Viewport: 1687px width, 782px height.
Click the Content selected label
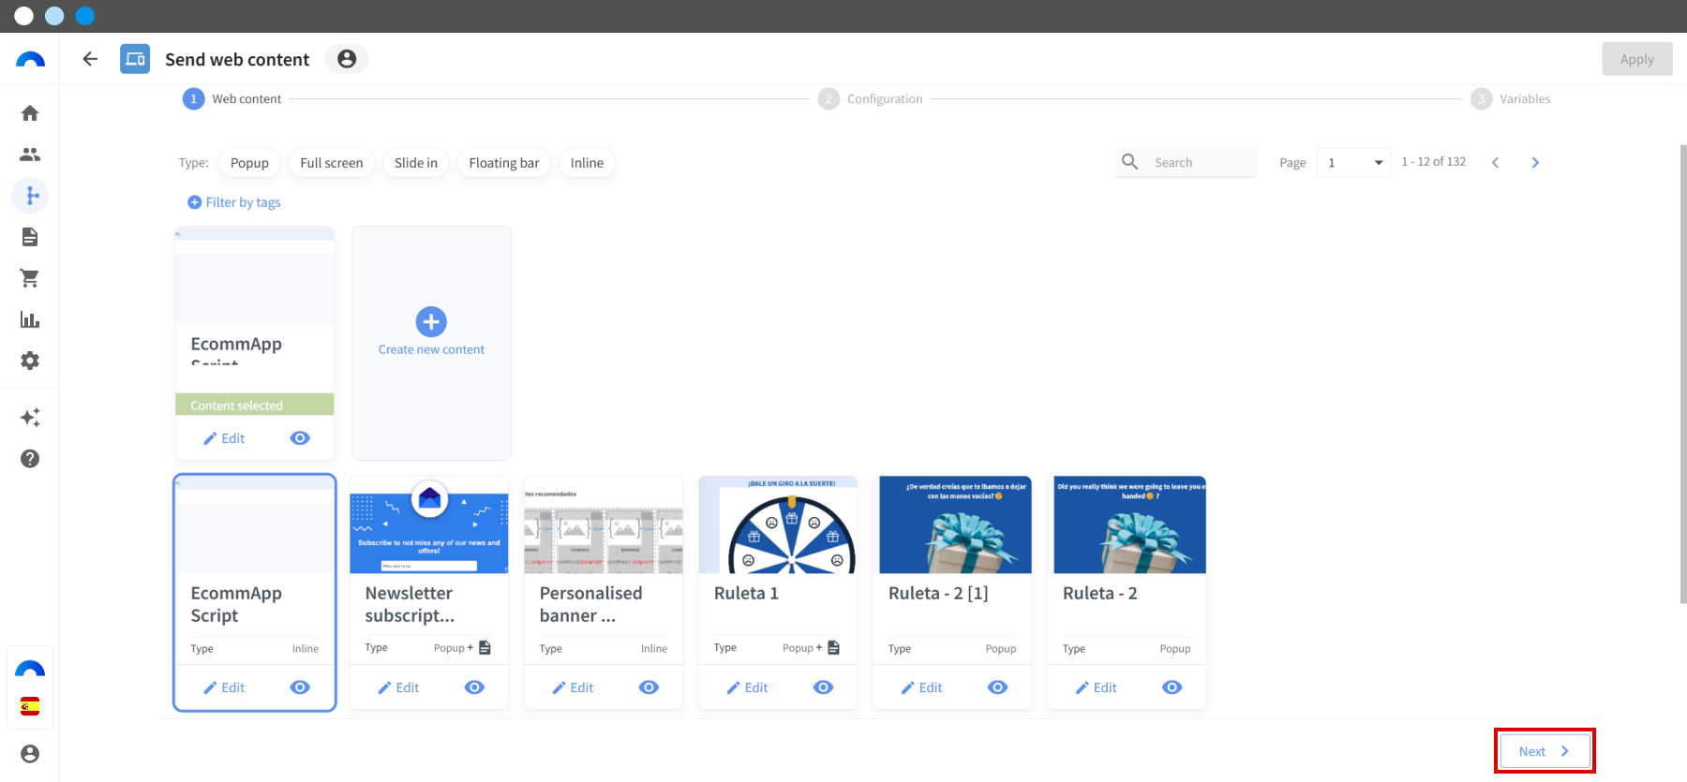(x=236, y=406)
